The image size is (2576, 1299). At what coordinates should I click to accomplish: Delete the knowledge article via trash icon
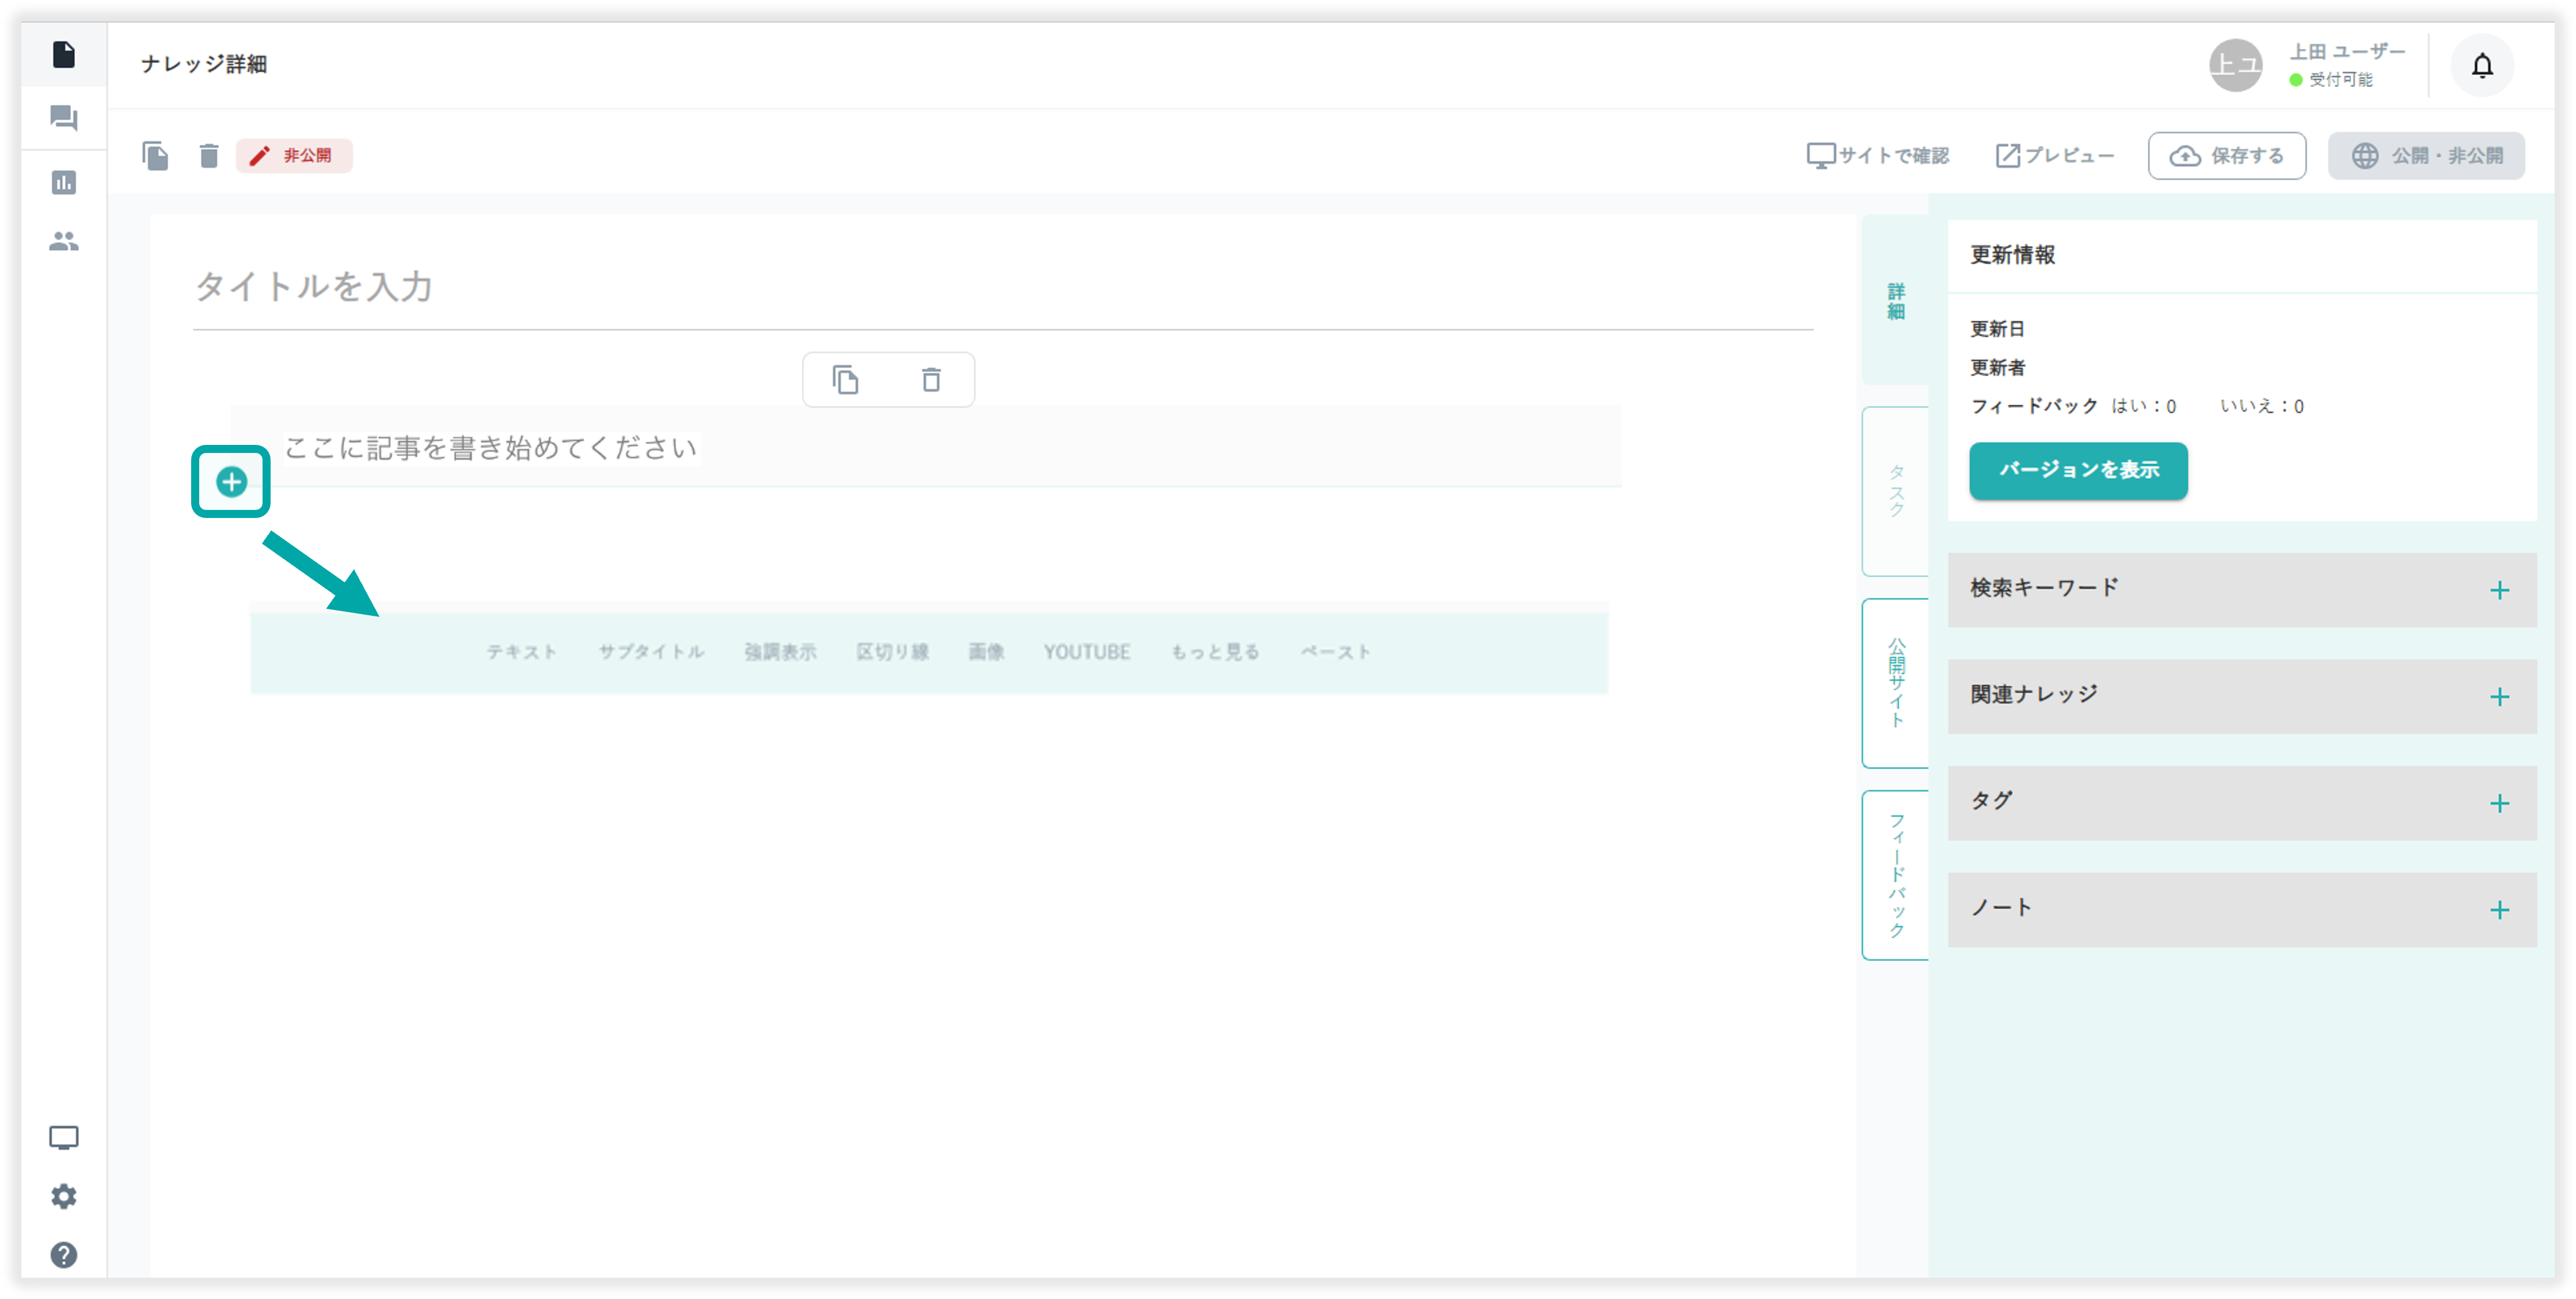(x=209, y=156)
